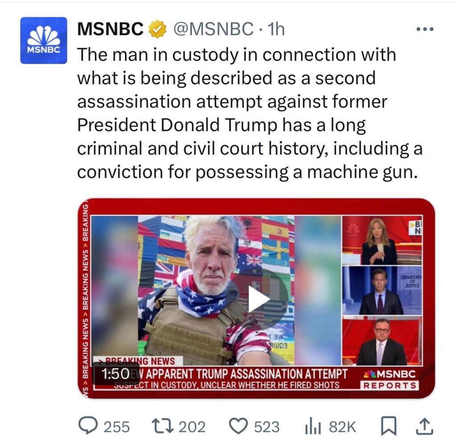Click the 202 reposts count

coord(192,427)
